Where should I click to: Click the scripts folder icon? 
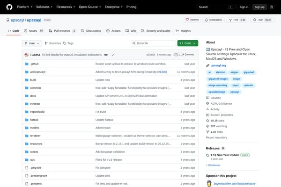click(x=27, y=152)
